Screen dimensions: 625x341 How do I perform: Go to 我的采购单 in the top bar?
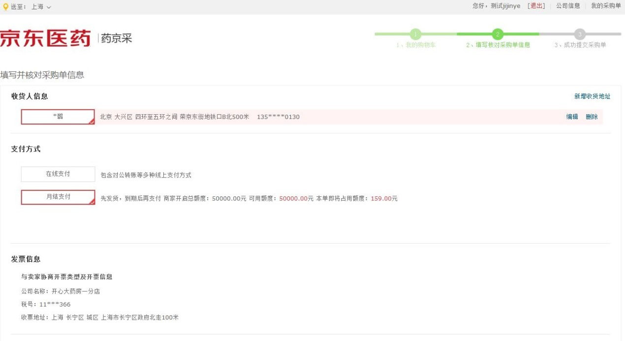tap(606, 6)
